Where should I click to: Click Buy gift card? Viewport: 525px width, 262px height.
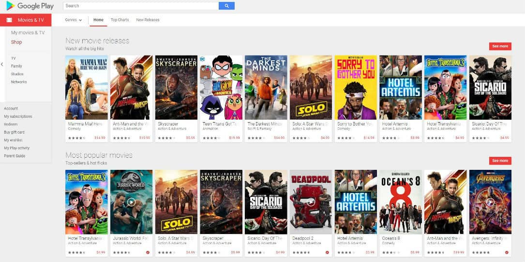pos(14,132)
